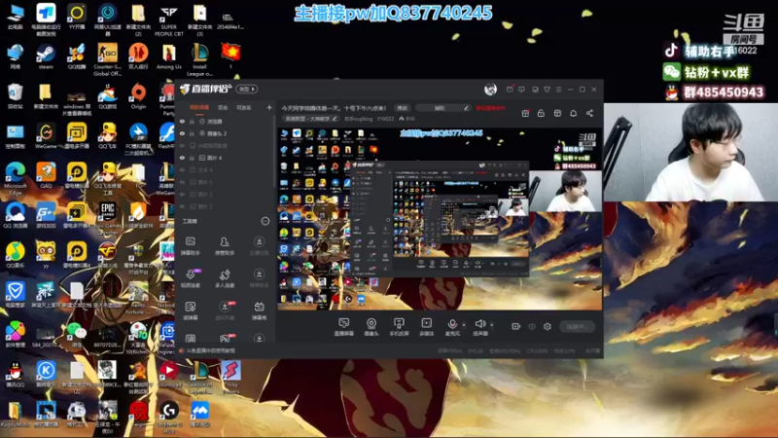Open the 多人连麦 tool
Image resolution: width=778 pixels, height=438 pixels.
225,278
